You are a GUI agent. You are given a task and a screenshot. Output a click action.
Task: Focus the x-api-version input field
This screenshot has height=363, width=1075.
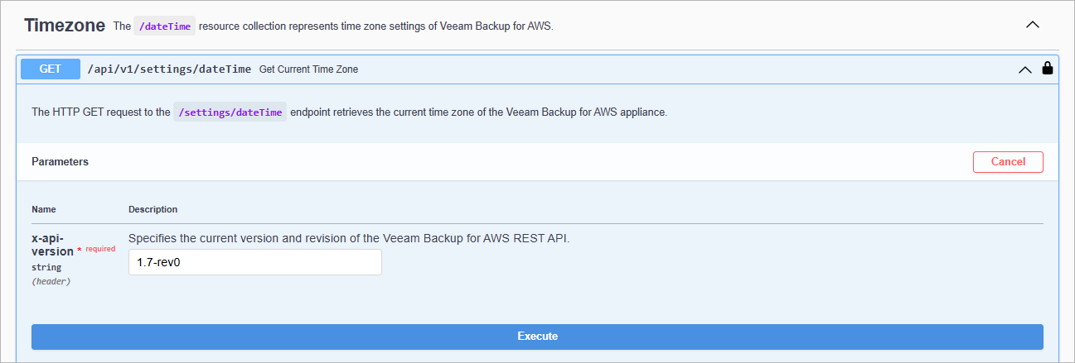pos(255,262)
